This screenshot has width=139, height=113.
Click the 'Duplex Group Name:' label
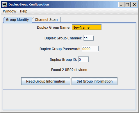coord(54,28)
